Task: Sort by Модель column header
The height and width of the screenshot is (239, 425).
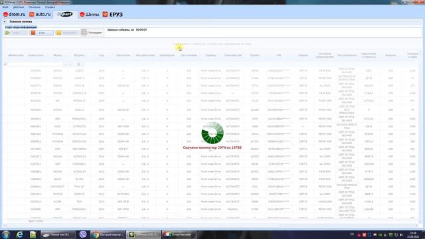Action: pos(80,55)
